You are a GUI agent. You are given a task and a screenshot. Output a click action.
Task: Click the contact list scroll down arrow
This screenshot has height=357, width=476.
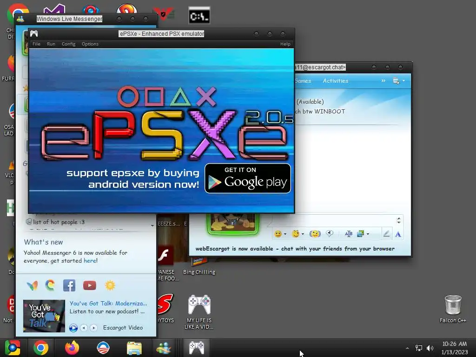[x=152, y=225]
